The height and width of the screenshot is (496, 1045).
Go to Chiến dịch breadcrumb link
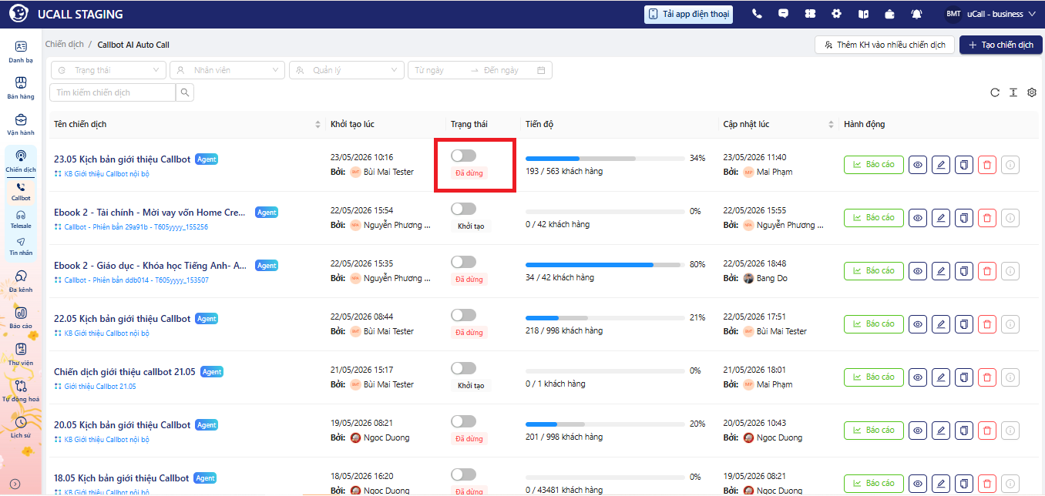64,45
